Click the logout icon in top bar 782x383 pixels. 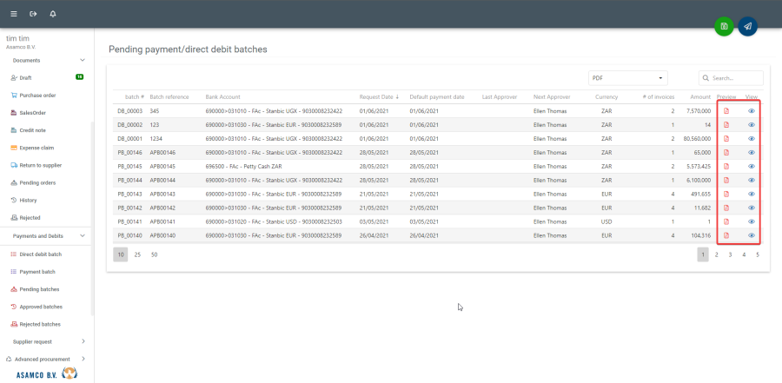[33, 14]
